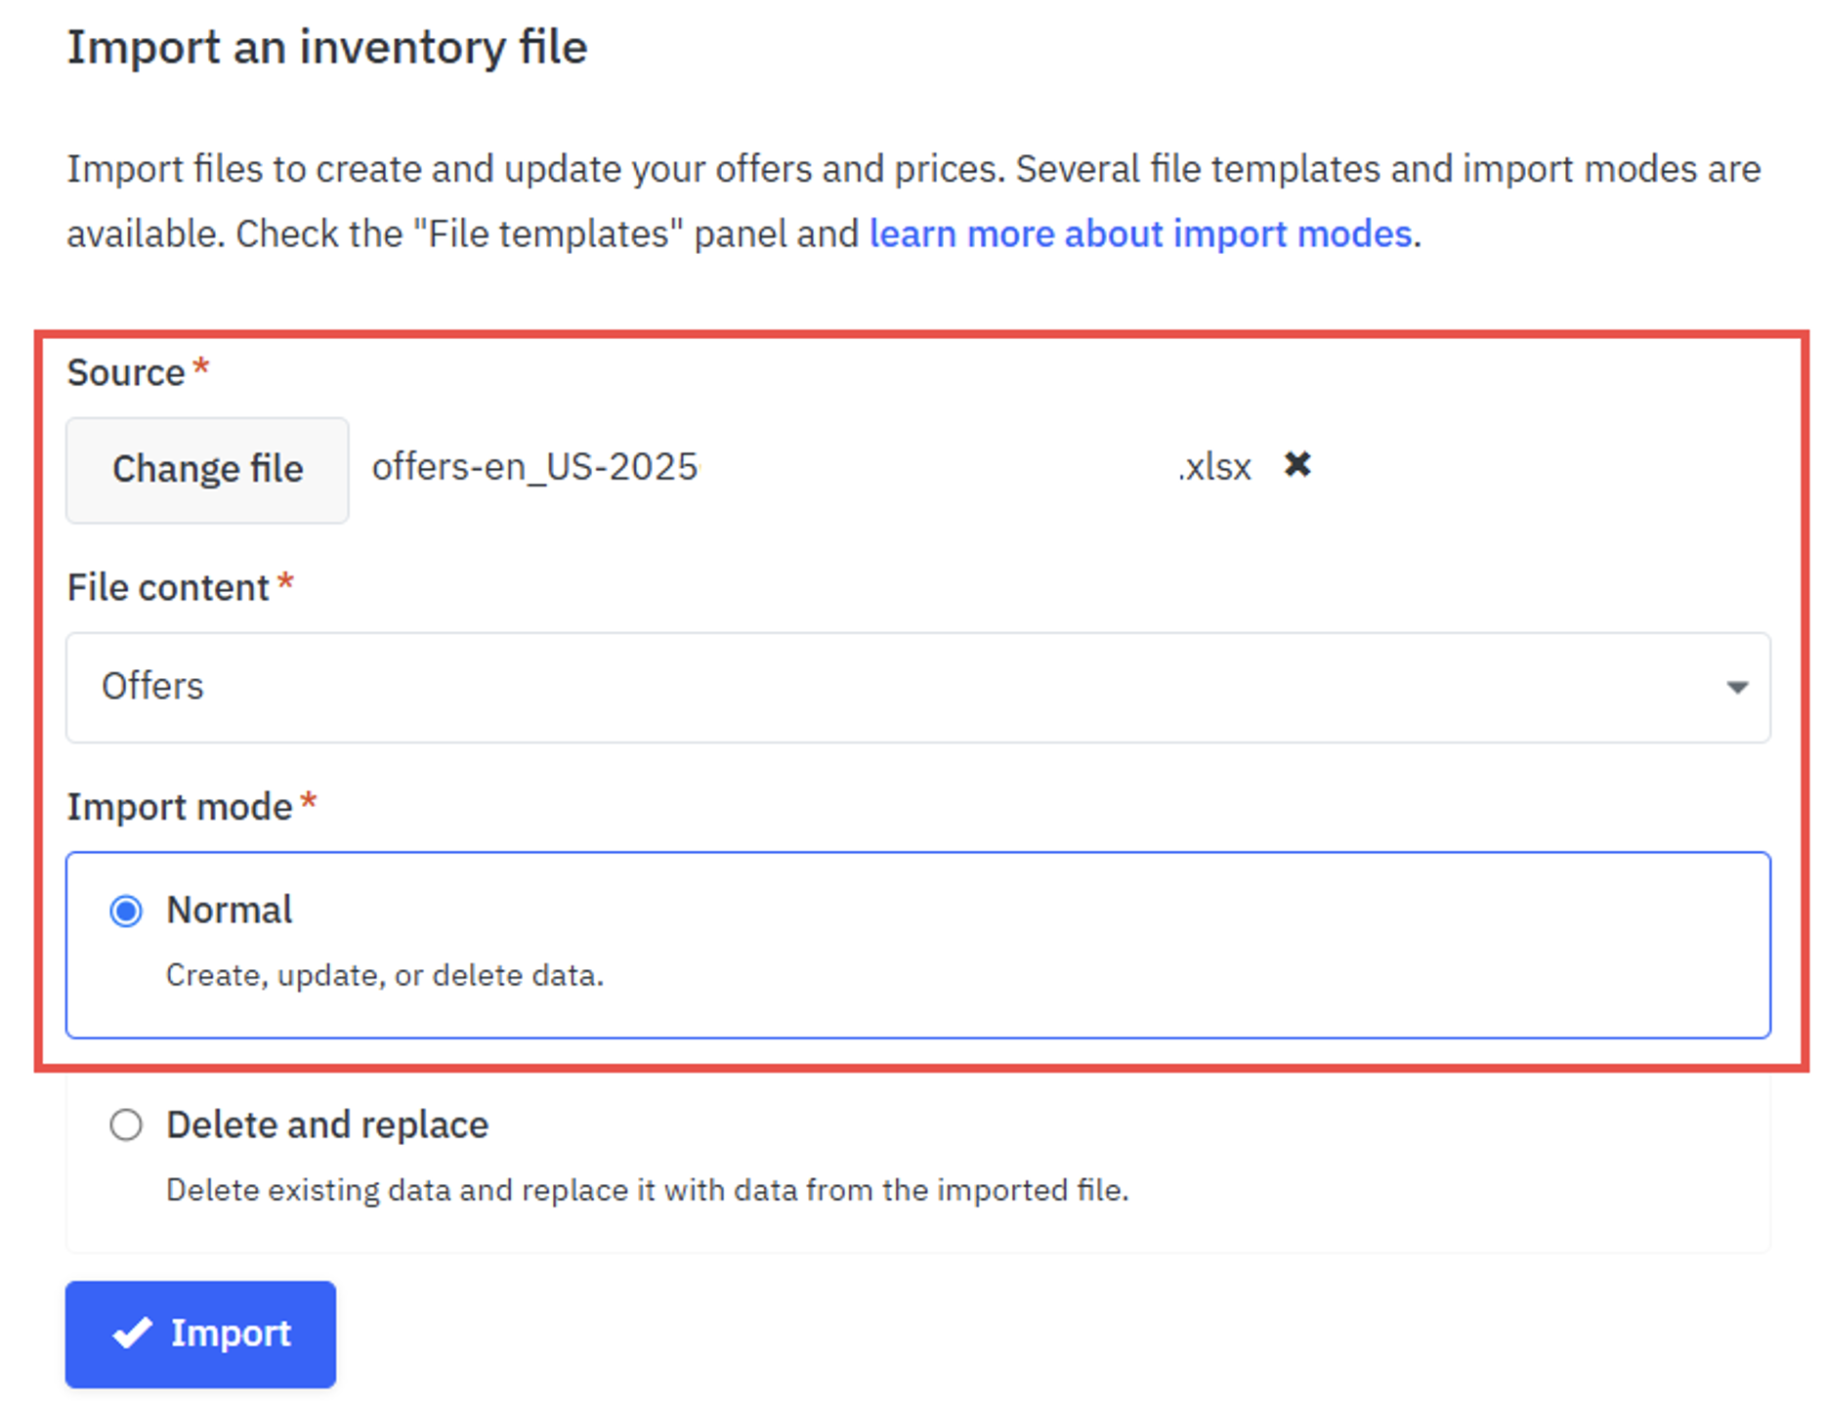
Task: Click the Delete existing data description text
Action: 647,1190
